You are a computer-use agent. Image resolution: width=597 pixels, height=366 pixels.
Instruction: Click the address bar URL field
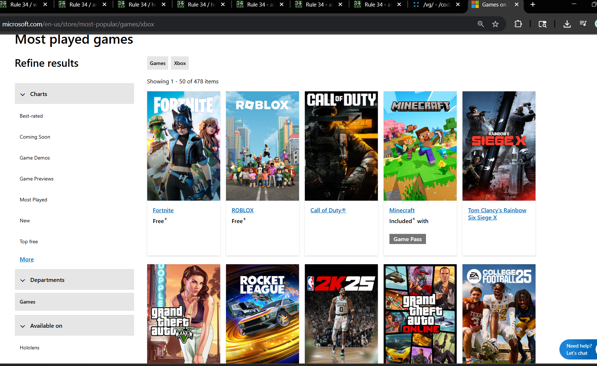235,24
